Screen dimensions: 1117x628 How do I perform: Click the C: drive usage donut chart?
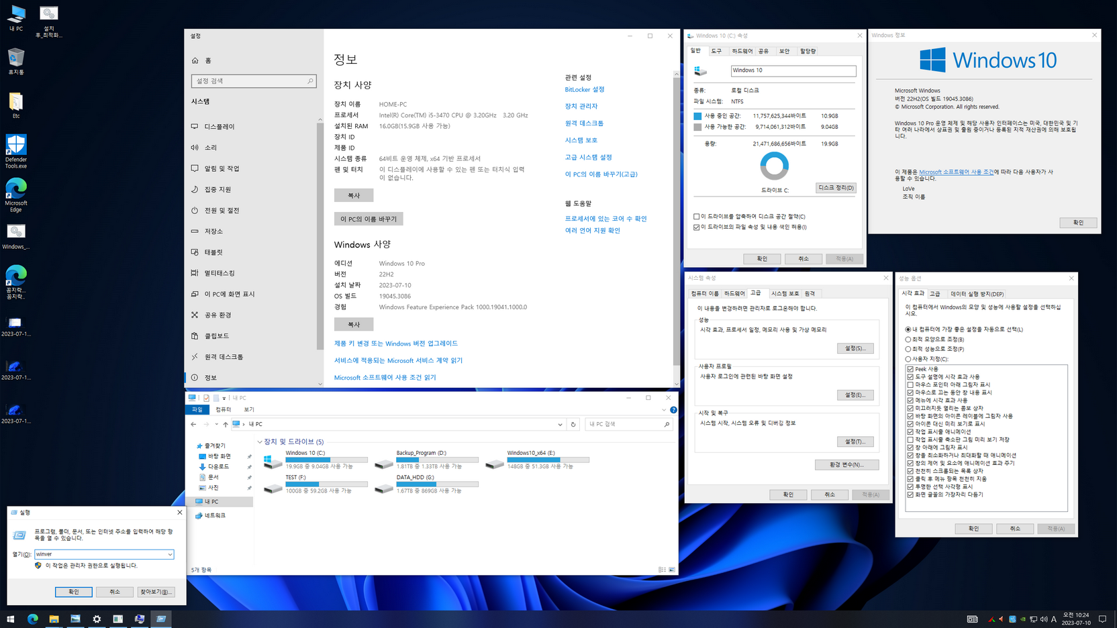[x=774, y=166]
